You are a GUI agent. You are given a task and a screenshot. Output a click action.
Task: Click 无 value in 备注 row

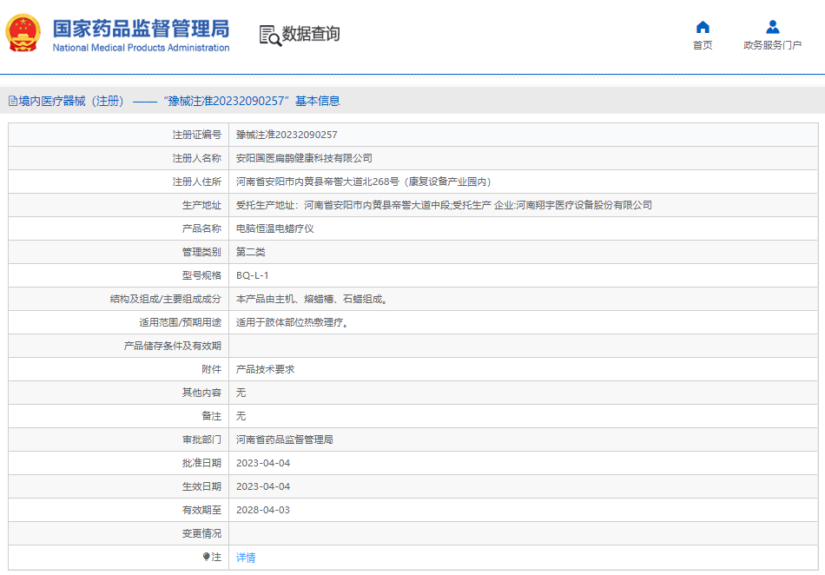coord(241,416)
